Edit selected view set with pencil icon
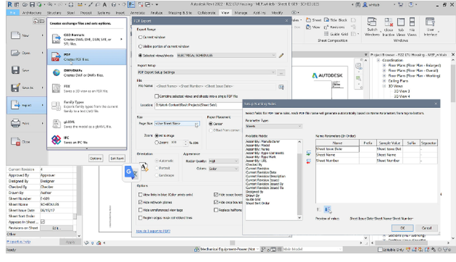The width and height of the screenshot is (456, 262). pyautogui.click(x=281, y=55)
